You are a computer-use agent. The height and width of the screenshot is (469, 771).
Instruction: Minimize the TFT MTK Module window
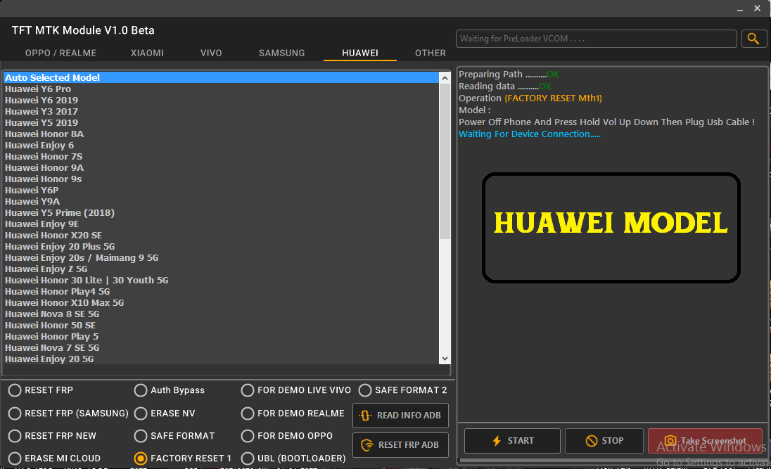pyautogui.click(x=739, y=9)
